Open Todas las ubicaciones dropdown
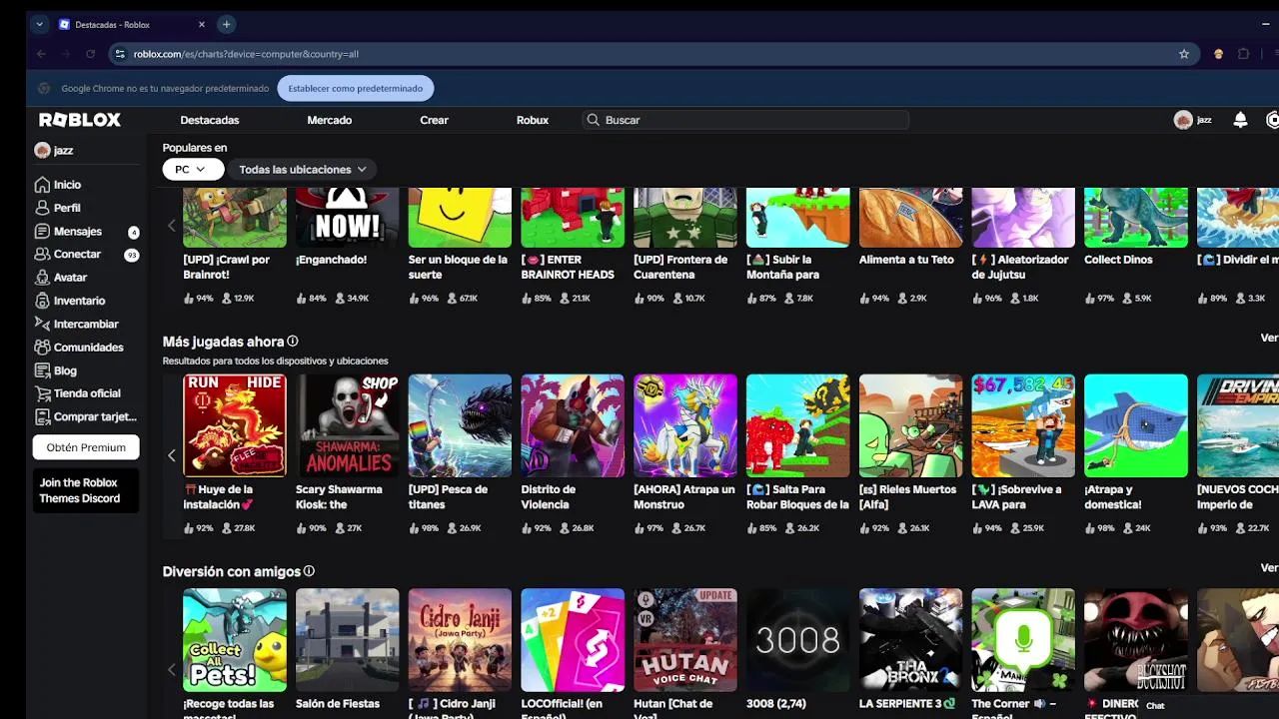Image resolution: width=1279 pixels, height=719 pixels. click(303, 170)
